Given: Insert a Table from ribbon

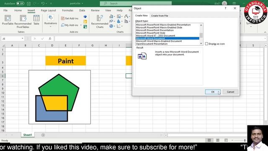Looking at the screenshot, I should click(x=36, y=20).
